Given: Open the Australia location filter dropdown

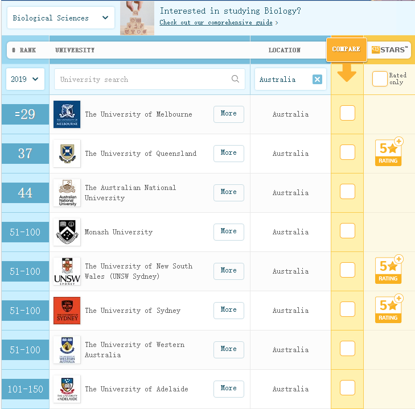Looking at the screenshot, I should (290, 79).
